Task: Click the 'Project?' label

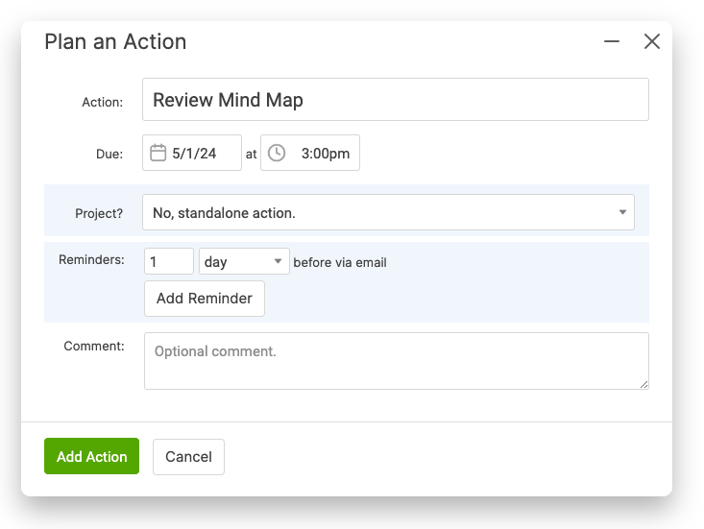Action: [x=99, y=213]
